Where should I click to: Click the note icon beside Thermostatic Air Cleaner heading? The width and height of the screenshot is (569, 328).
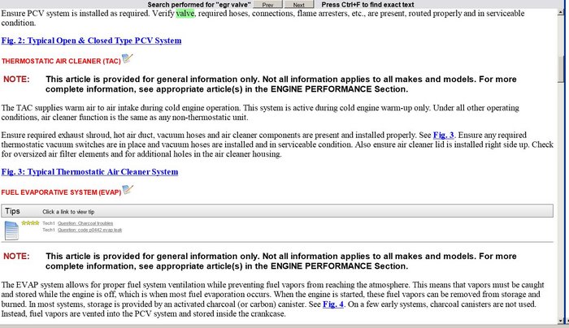[128, 58]
